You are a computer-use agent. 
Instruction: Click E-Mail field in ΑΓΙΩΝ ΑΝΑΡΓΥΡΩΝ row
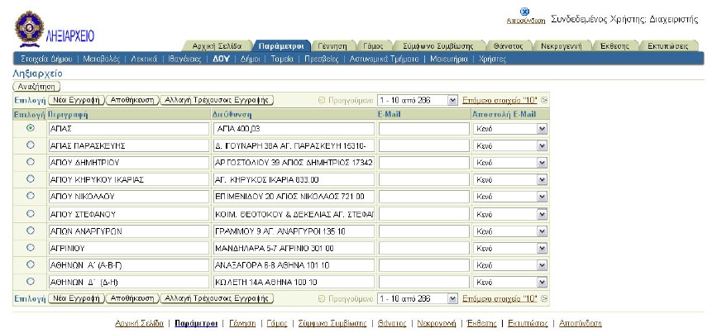(424, 231)
